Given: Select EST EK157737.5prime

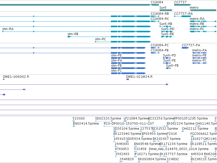Looking at the screenshot, I should pos(163,157).
